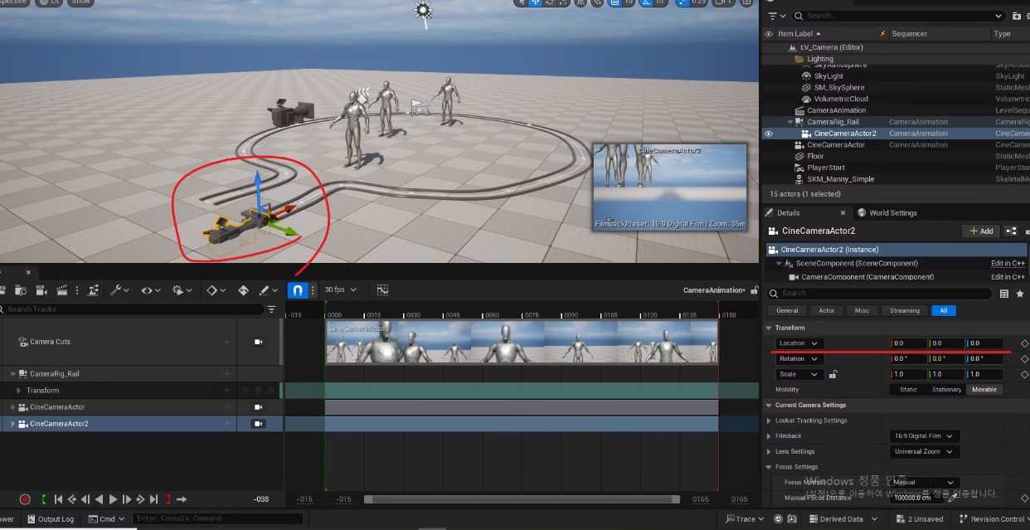This screenshot has height=530, width=1030.
Task: Collapse CameraRig_Rail in the Outliner
Action: click(x=791, y=122)
